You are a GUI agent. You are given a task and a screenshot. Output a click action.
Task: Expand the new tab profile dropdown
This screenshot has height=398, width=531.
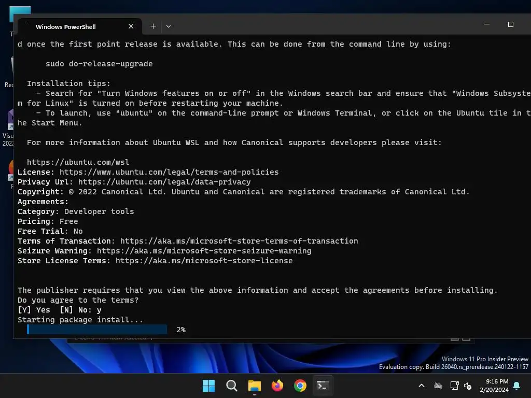click(169, 26)
